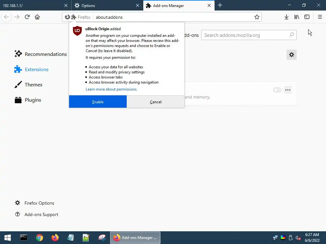Open Themes in the sidebar

tap(28, 85)
